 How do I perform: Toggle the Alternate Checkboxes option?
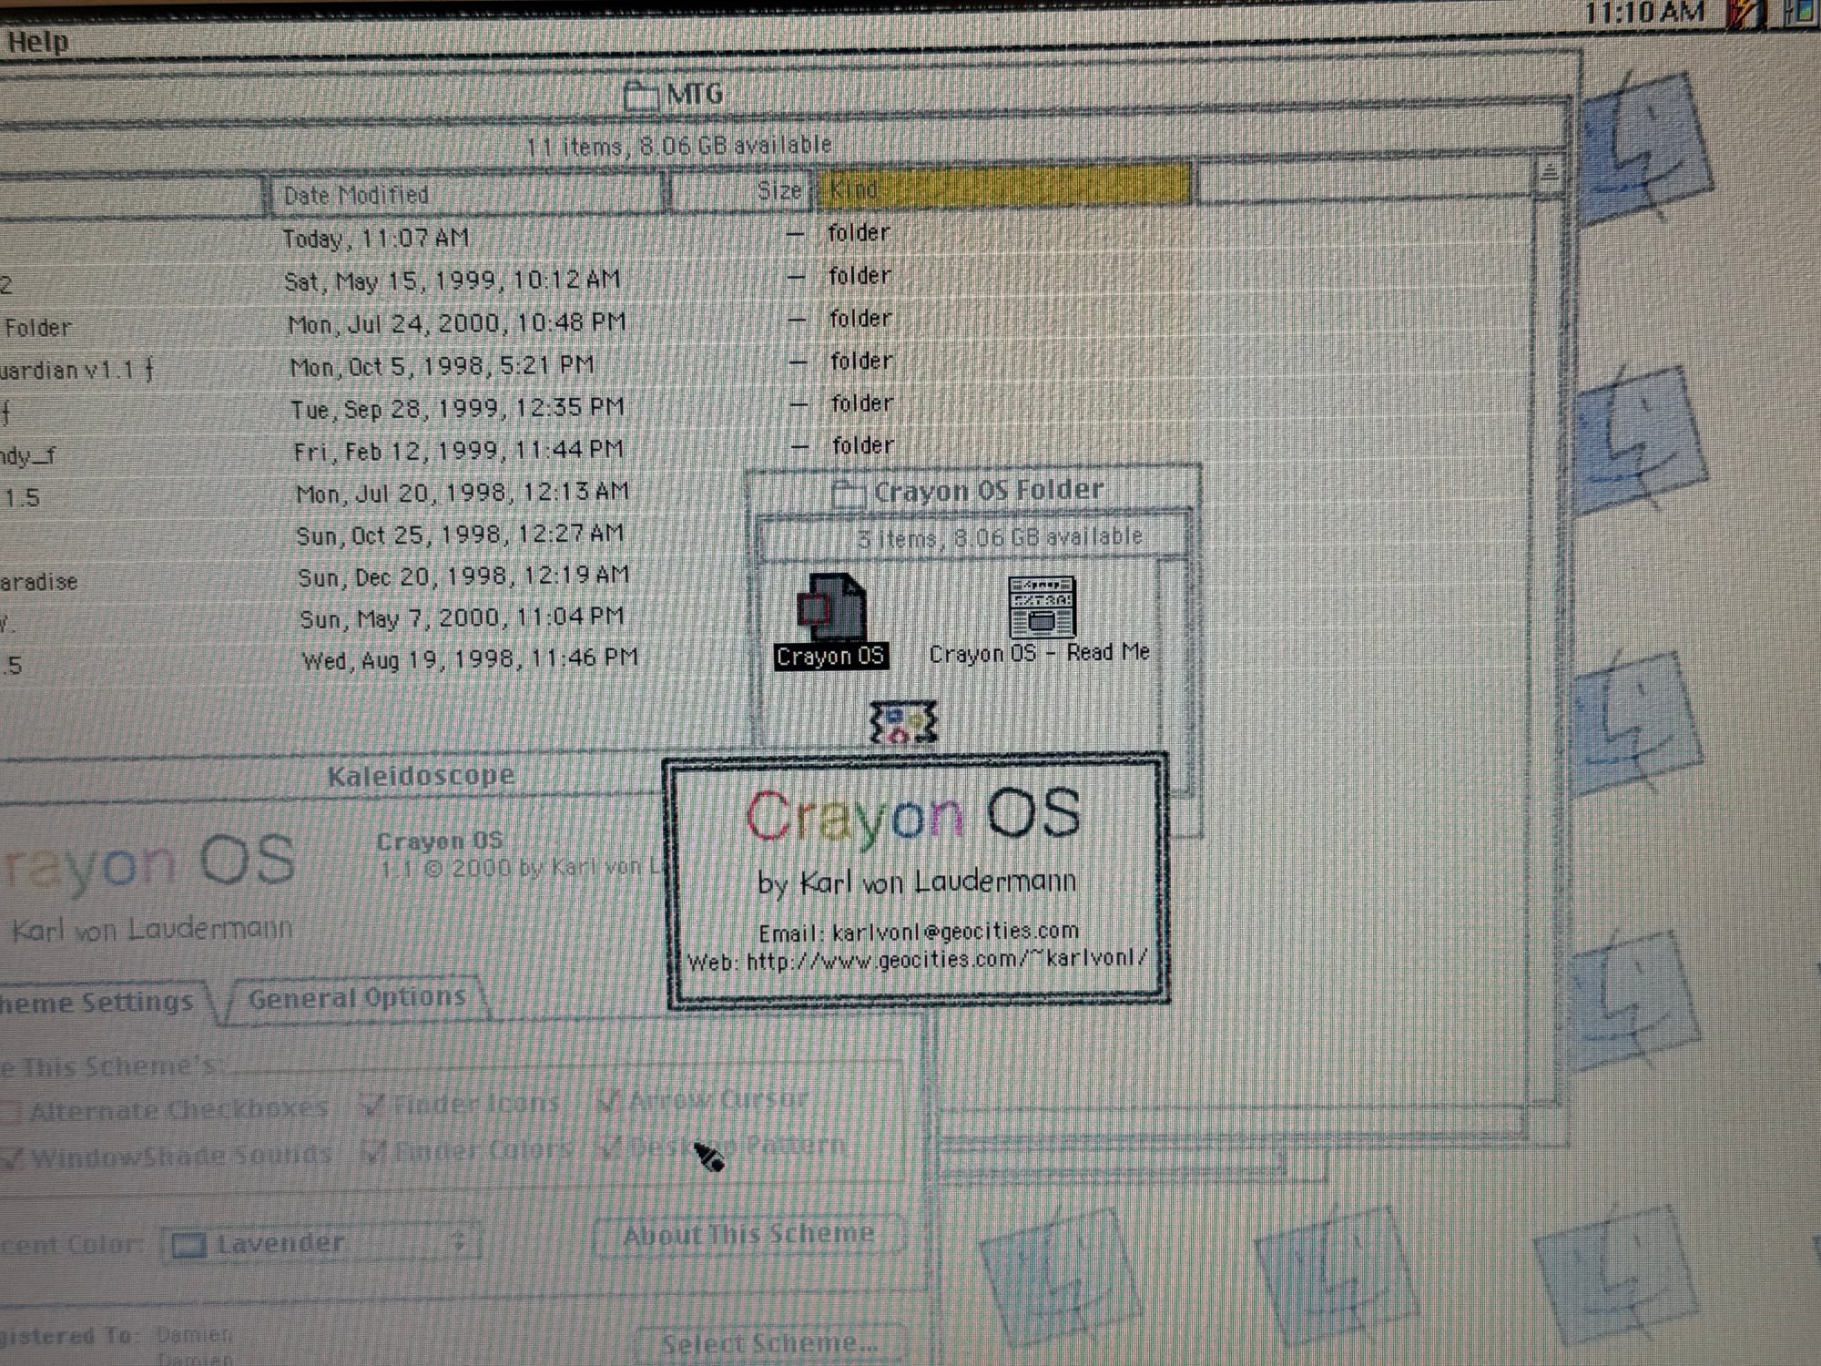coord(11,1111)
